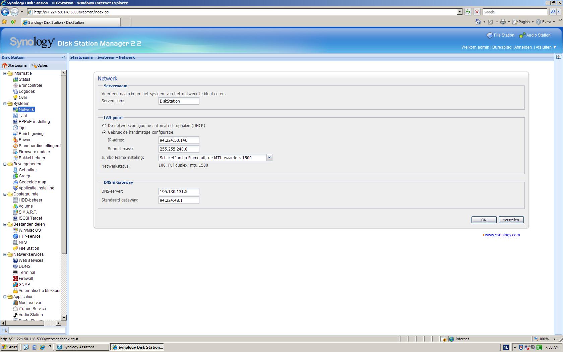Open browser Extra menu
Screen dimensions: 563x352
click(x=546, y=22)
